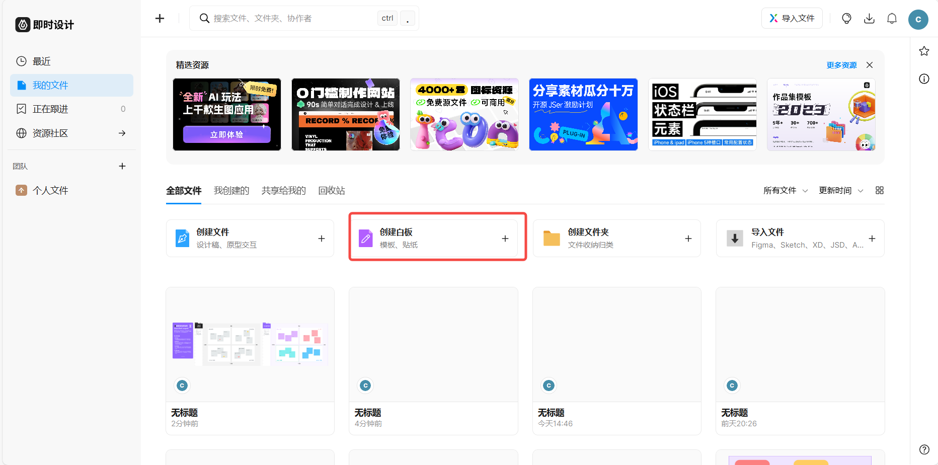This screenshot has width=938, height=465.
Task: Open the 作品集模板 2023 banner
Action: coord(821,114)
